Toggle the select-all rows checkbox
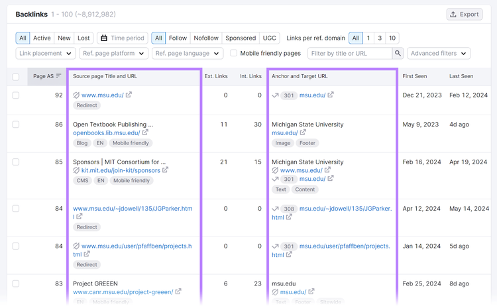This screenshot has height=306, width=497. point(15,77)
